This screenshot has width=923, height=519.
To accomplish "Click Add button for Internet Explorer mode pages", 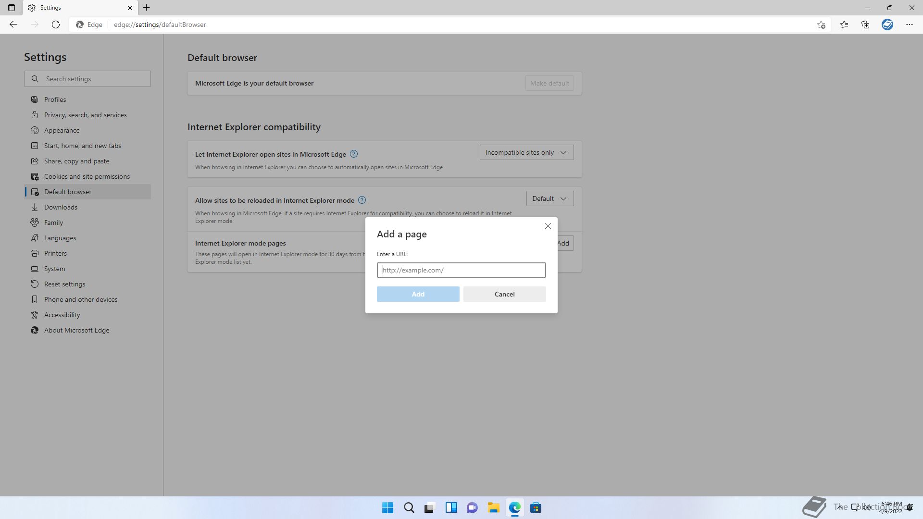I will (564, 243).
